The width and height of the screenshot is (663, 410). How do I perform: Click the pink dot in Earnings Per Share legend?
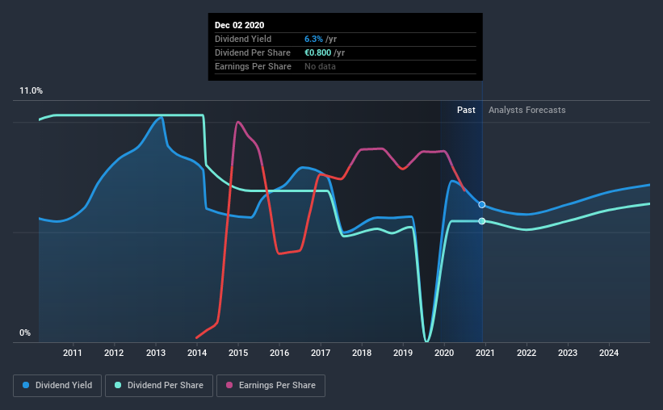coord(229,385)
